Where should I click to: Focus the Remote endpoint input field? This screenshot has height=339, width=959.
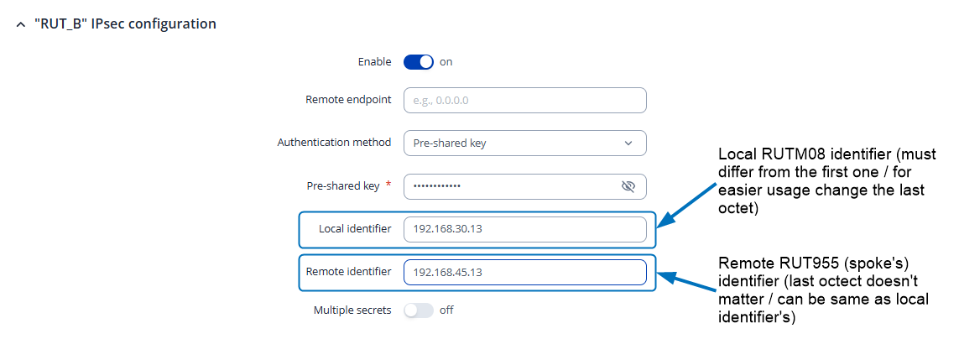coord(524,101)
